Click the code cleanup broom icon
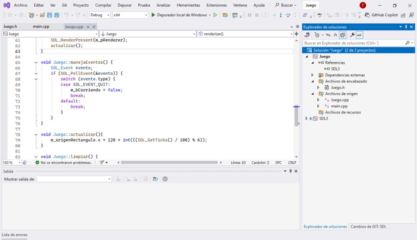417x240 pixels. 102,162
